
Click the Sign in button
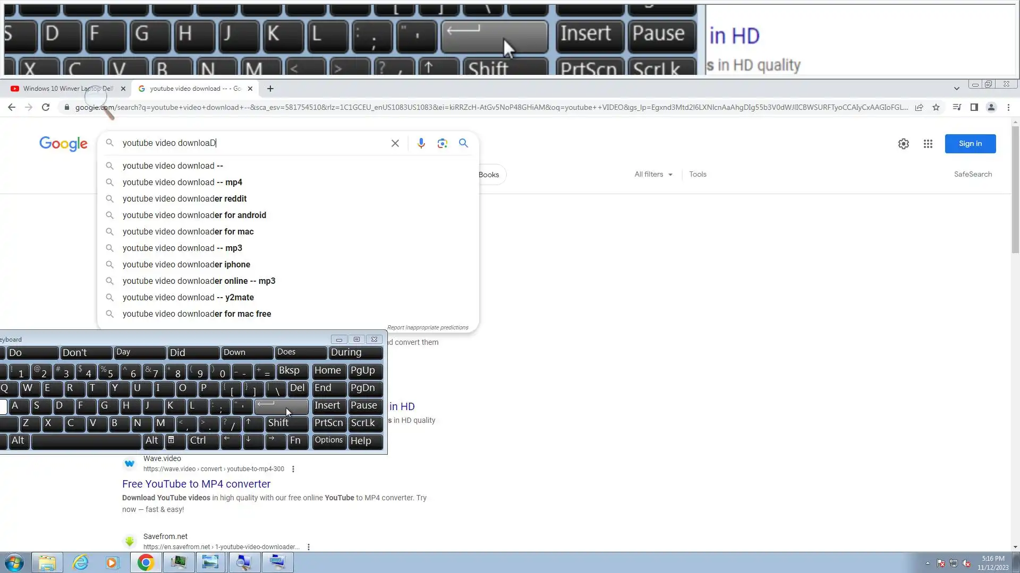click(x=970, y=144)
